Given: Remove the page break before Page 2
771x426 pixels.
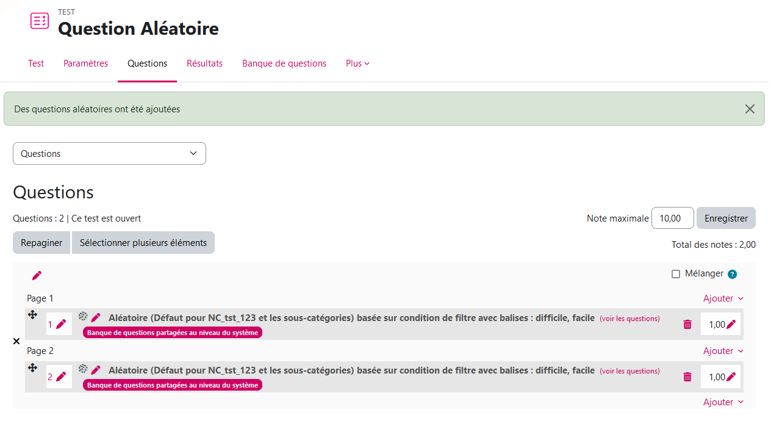Looking at the screenshot, I should coord(16,341).
